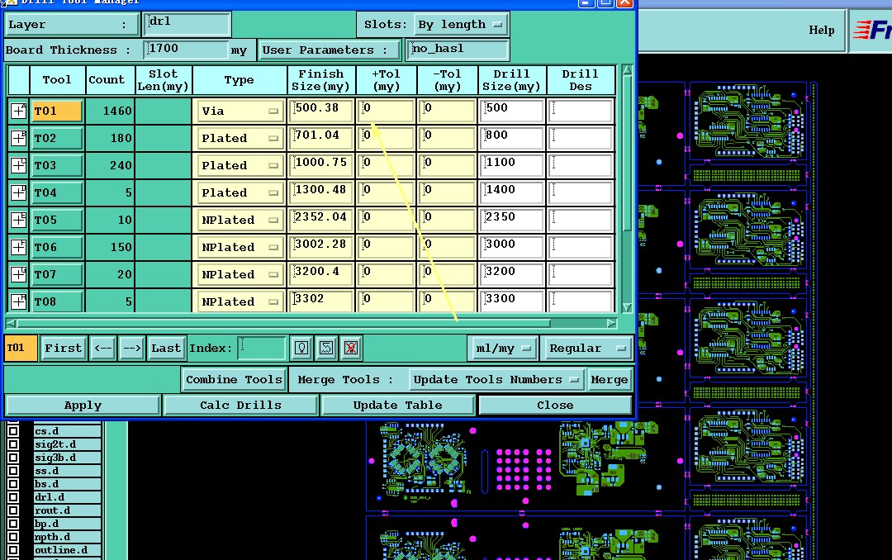Expand the T06 tool row

pyautogui.click(x=18, y=248)
